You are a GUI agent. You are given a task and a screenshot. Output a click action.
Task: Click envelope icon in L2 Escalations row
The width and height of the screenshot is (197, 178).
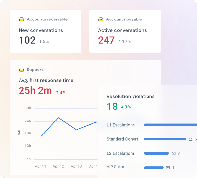coord(174,153)
